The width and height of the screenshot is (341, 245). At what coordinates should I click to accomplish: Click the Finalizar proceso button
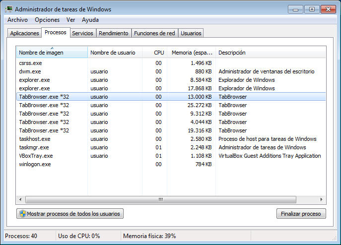click(301, 214)
